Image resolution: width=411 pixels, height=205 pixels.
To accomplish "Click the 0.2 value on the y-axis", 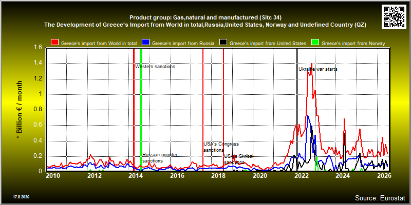I will click(x=38, y=156).
